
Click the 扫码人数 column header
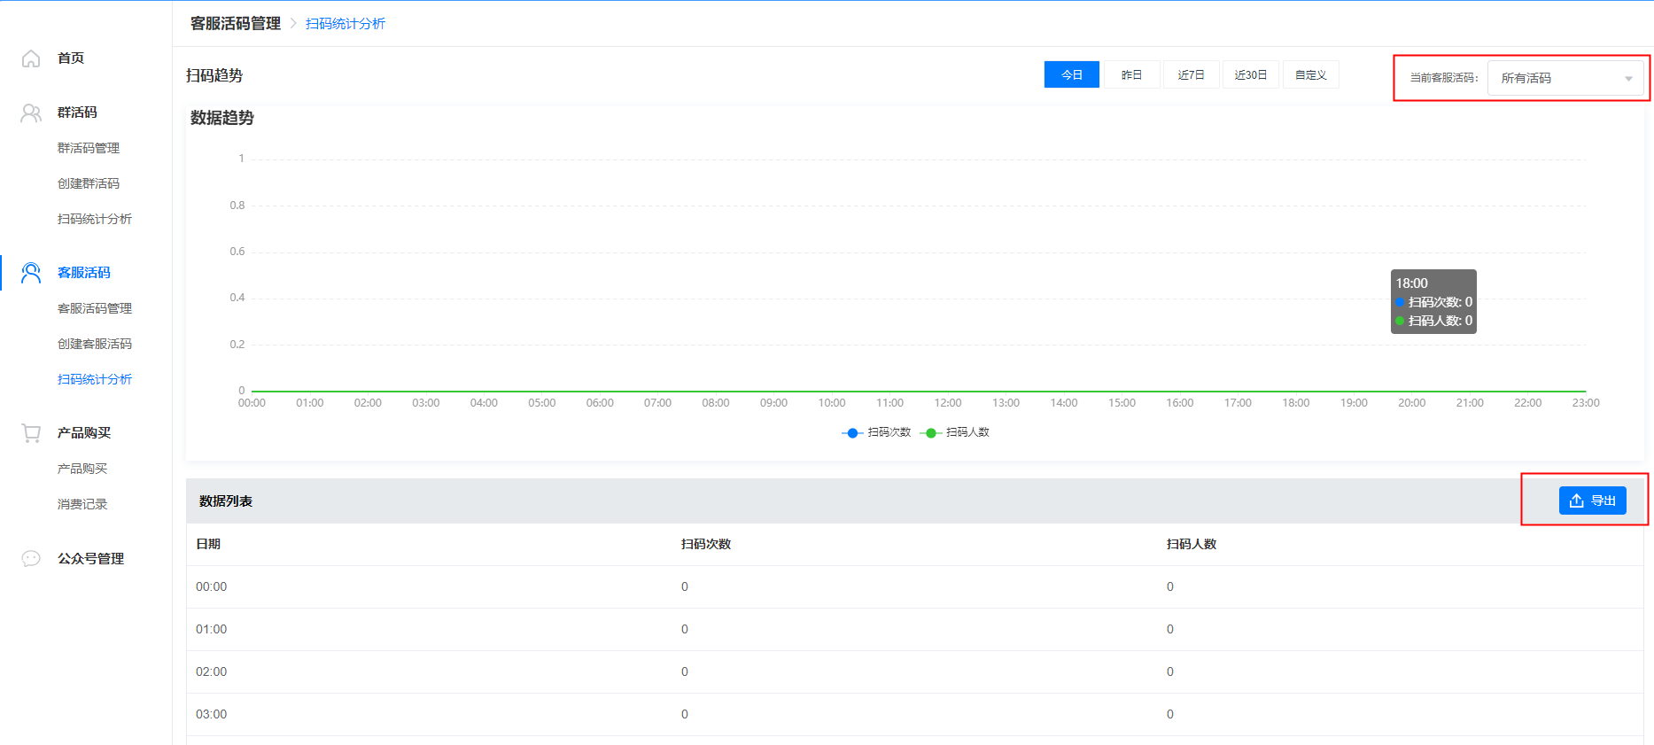click(1192, 544)
